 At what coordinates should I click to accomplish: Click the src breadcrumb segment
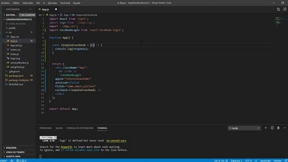tap(40, 15)
